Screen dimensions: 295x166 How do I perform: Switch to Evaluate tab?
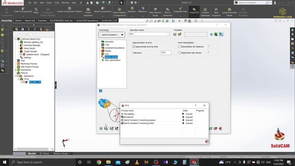coord(42,20)
